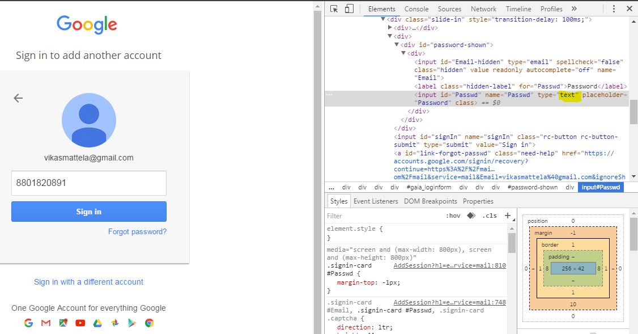This screenshot has width=638, height=334.
Task: Toggle the element state diamond icon
Action: 471,215
